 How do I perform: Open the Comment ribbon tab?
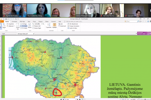tap(14, 21)
